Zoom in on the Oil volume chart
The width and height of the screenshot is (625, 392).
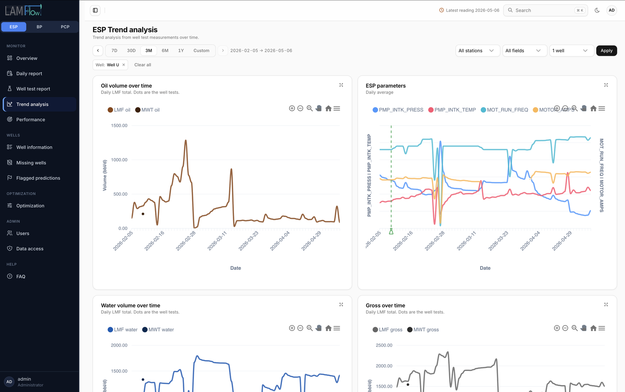tap(292, 109)
